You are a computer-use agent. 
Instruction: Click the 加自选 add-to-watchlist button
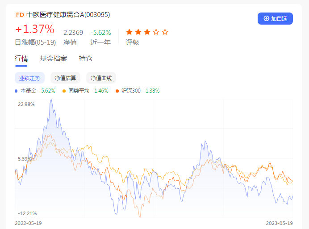pyautogui.click(x=275, y=18)
